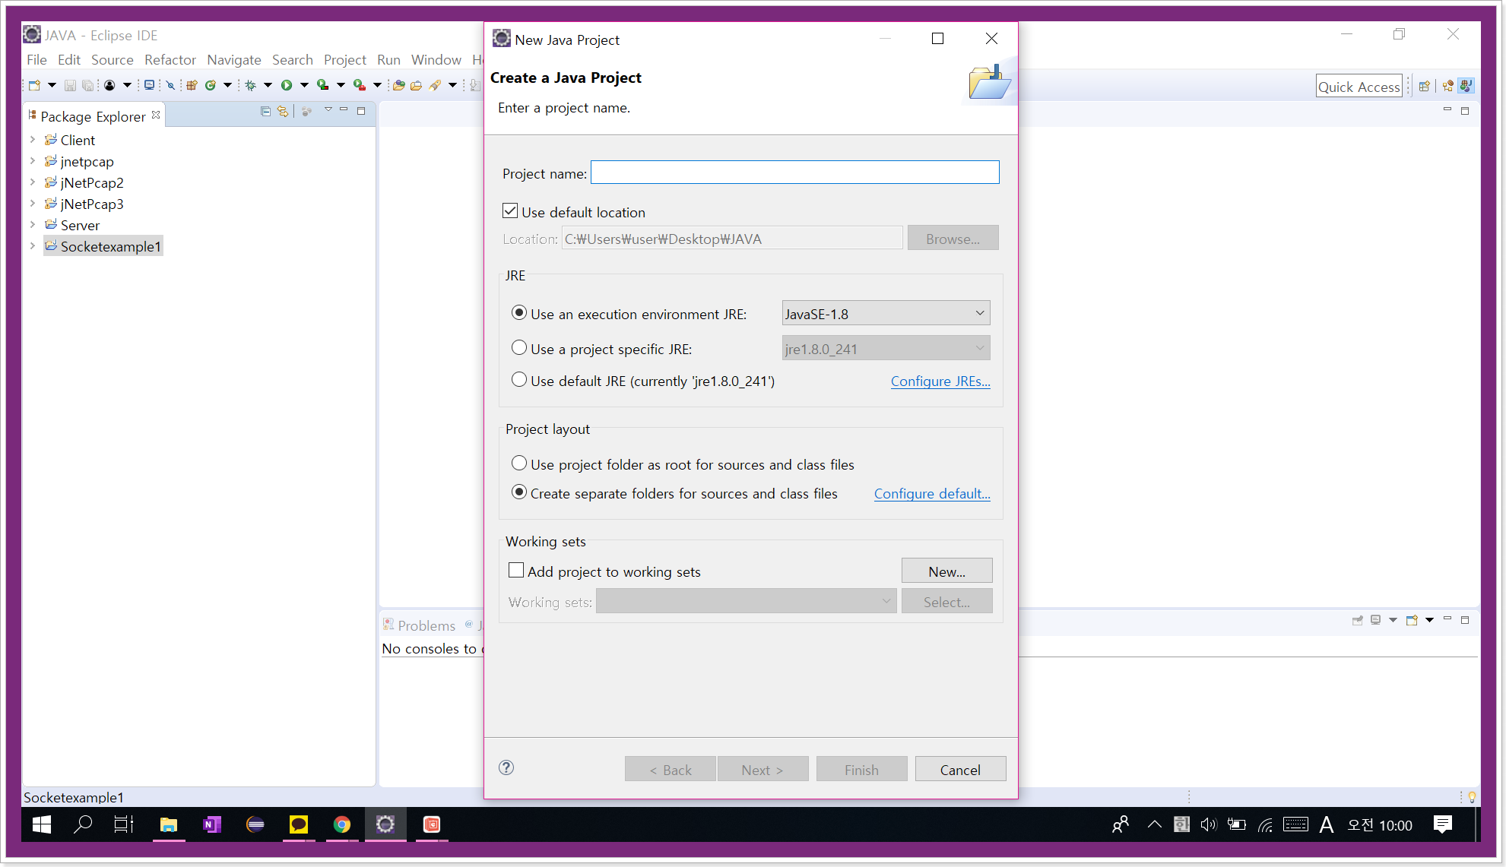Expand the jnetpcap project tree node
The image size is (1506, 867).
(x=33, y=161)
